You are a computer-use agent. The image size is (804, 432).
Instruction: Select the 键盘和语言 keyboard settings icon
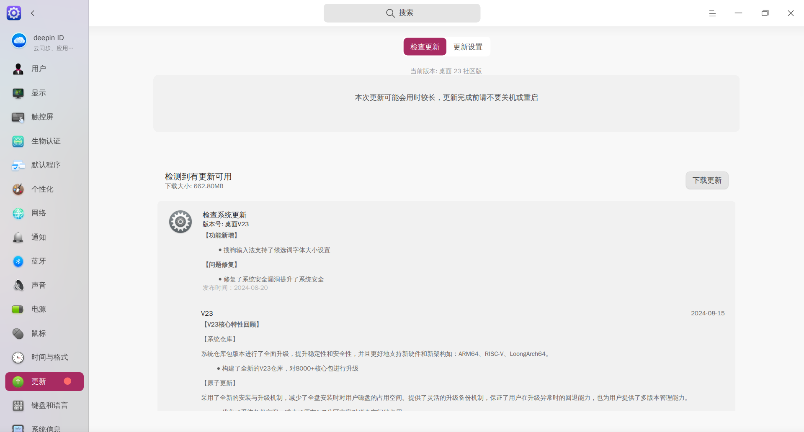(x=18, y=405)
